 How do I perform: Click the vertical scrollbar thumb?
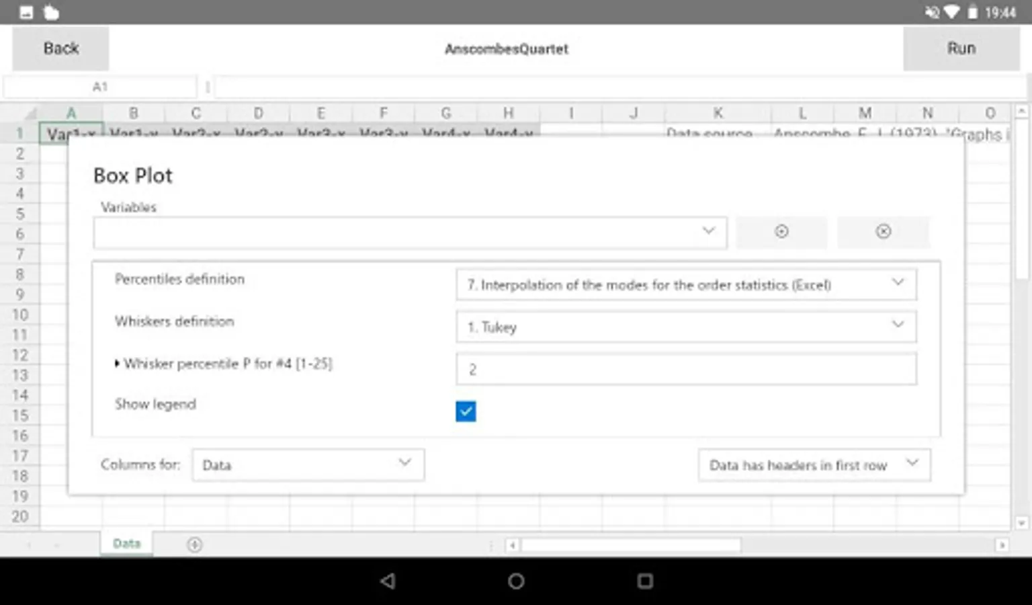pos(1021,198)
